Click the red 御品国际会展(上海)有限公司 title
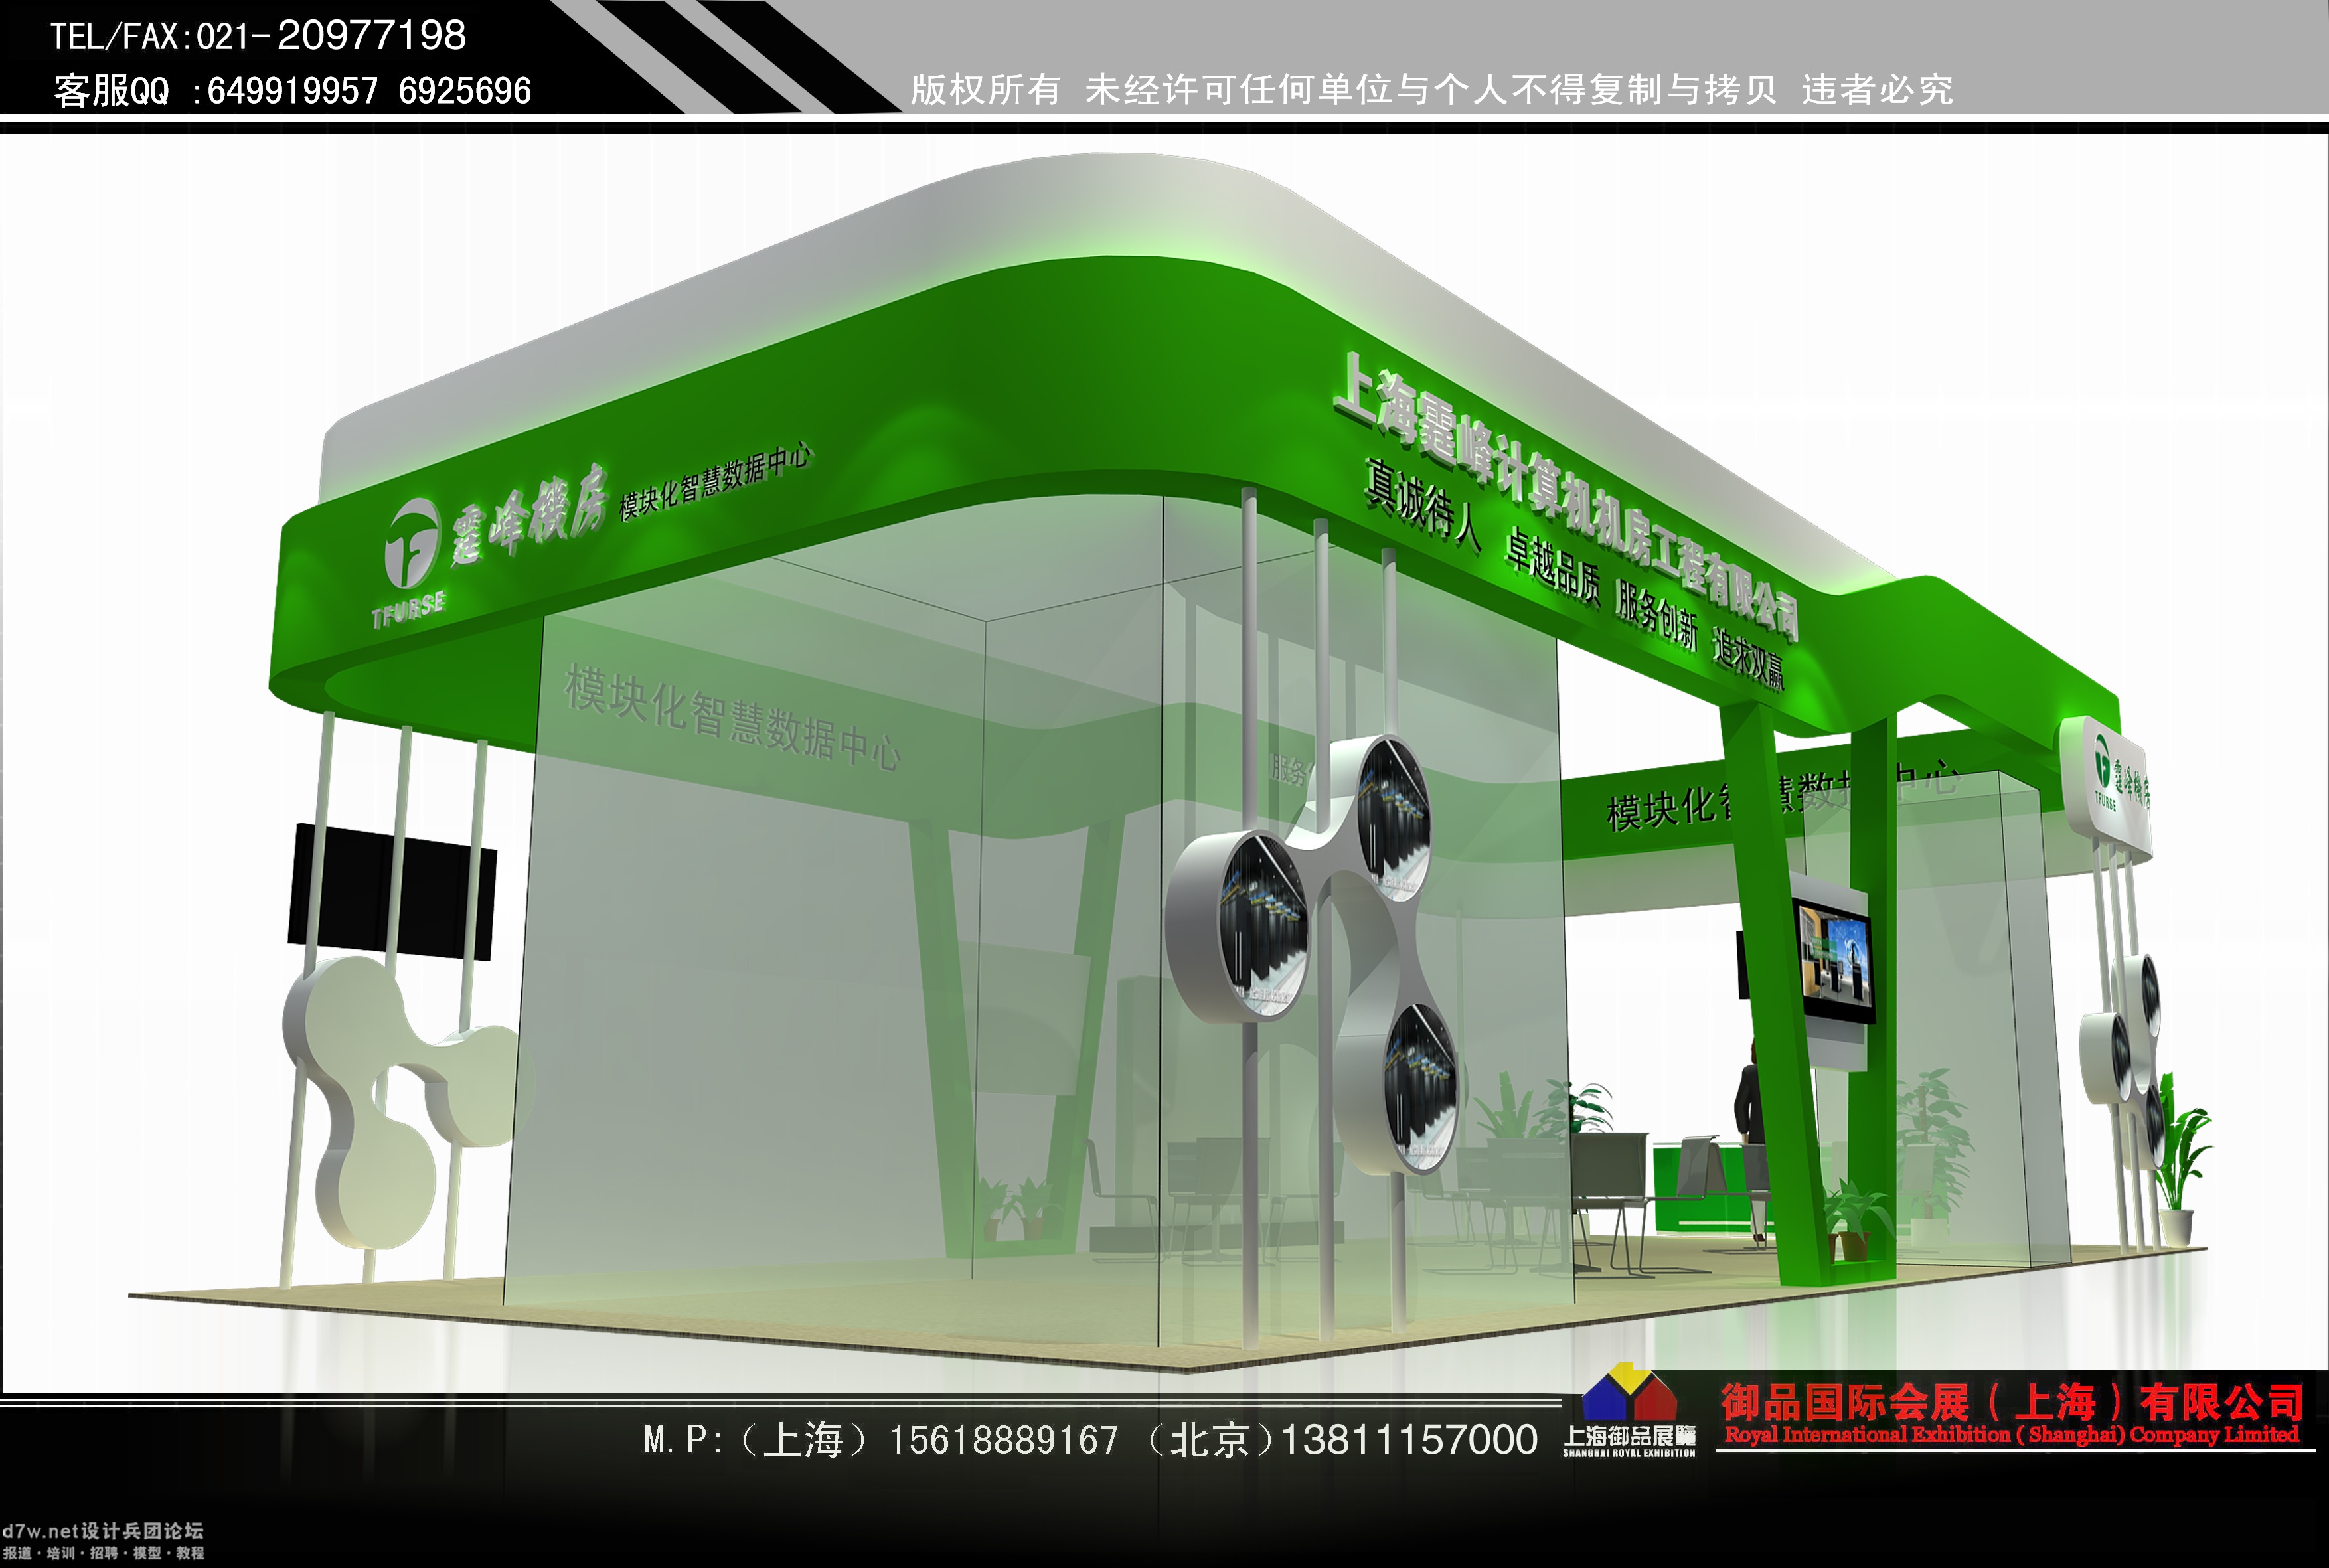 [x=2013, y=1403]
